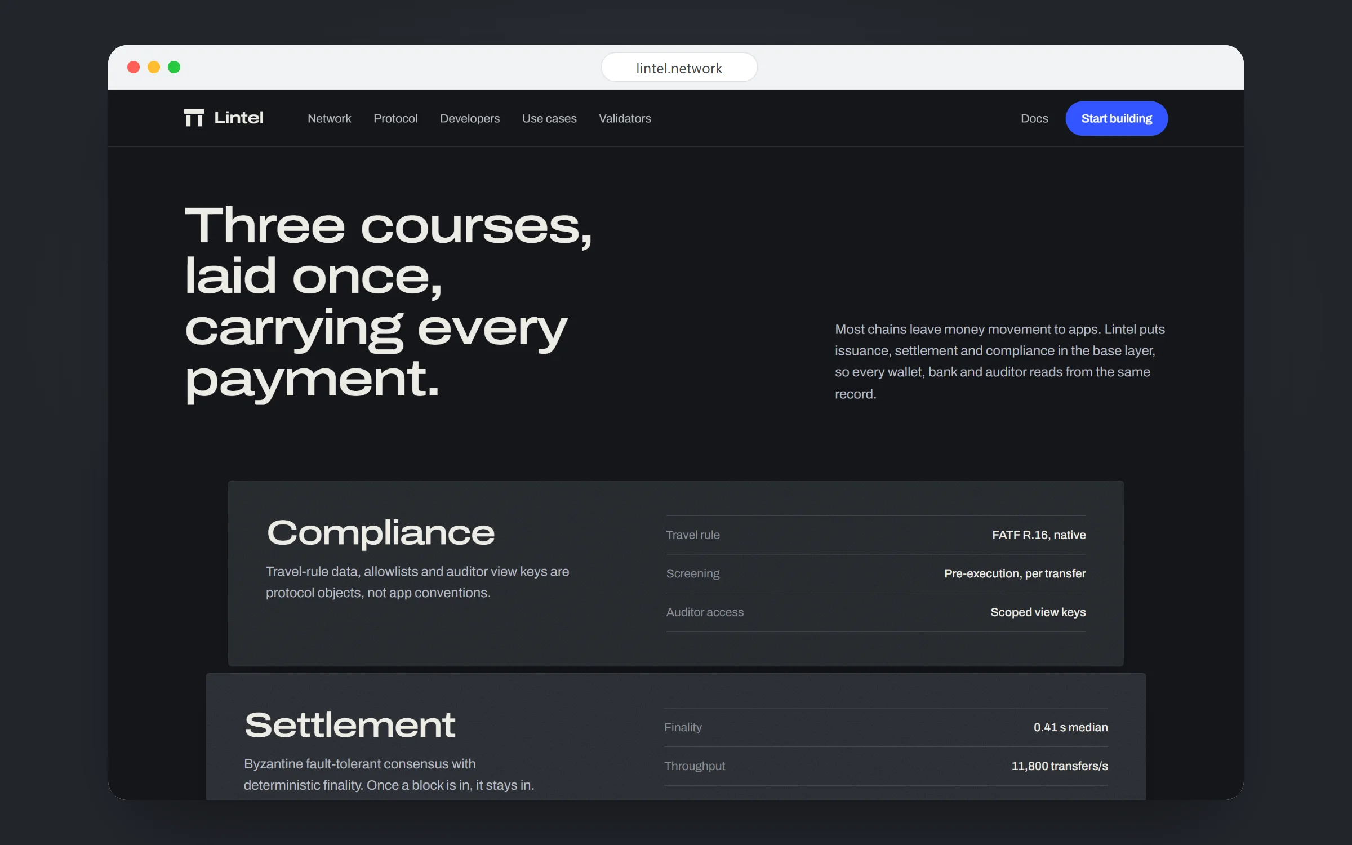Open the Protocol nav item
This screenshot has width=1352, height=845.
pyautogui.click(x=395, y=118)
